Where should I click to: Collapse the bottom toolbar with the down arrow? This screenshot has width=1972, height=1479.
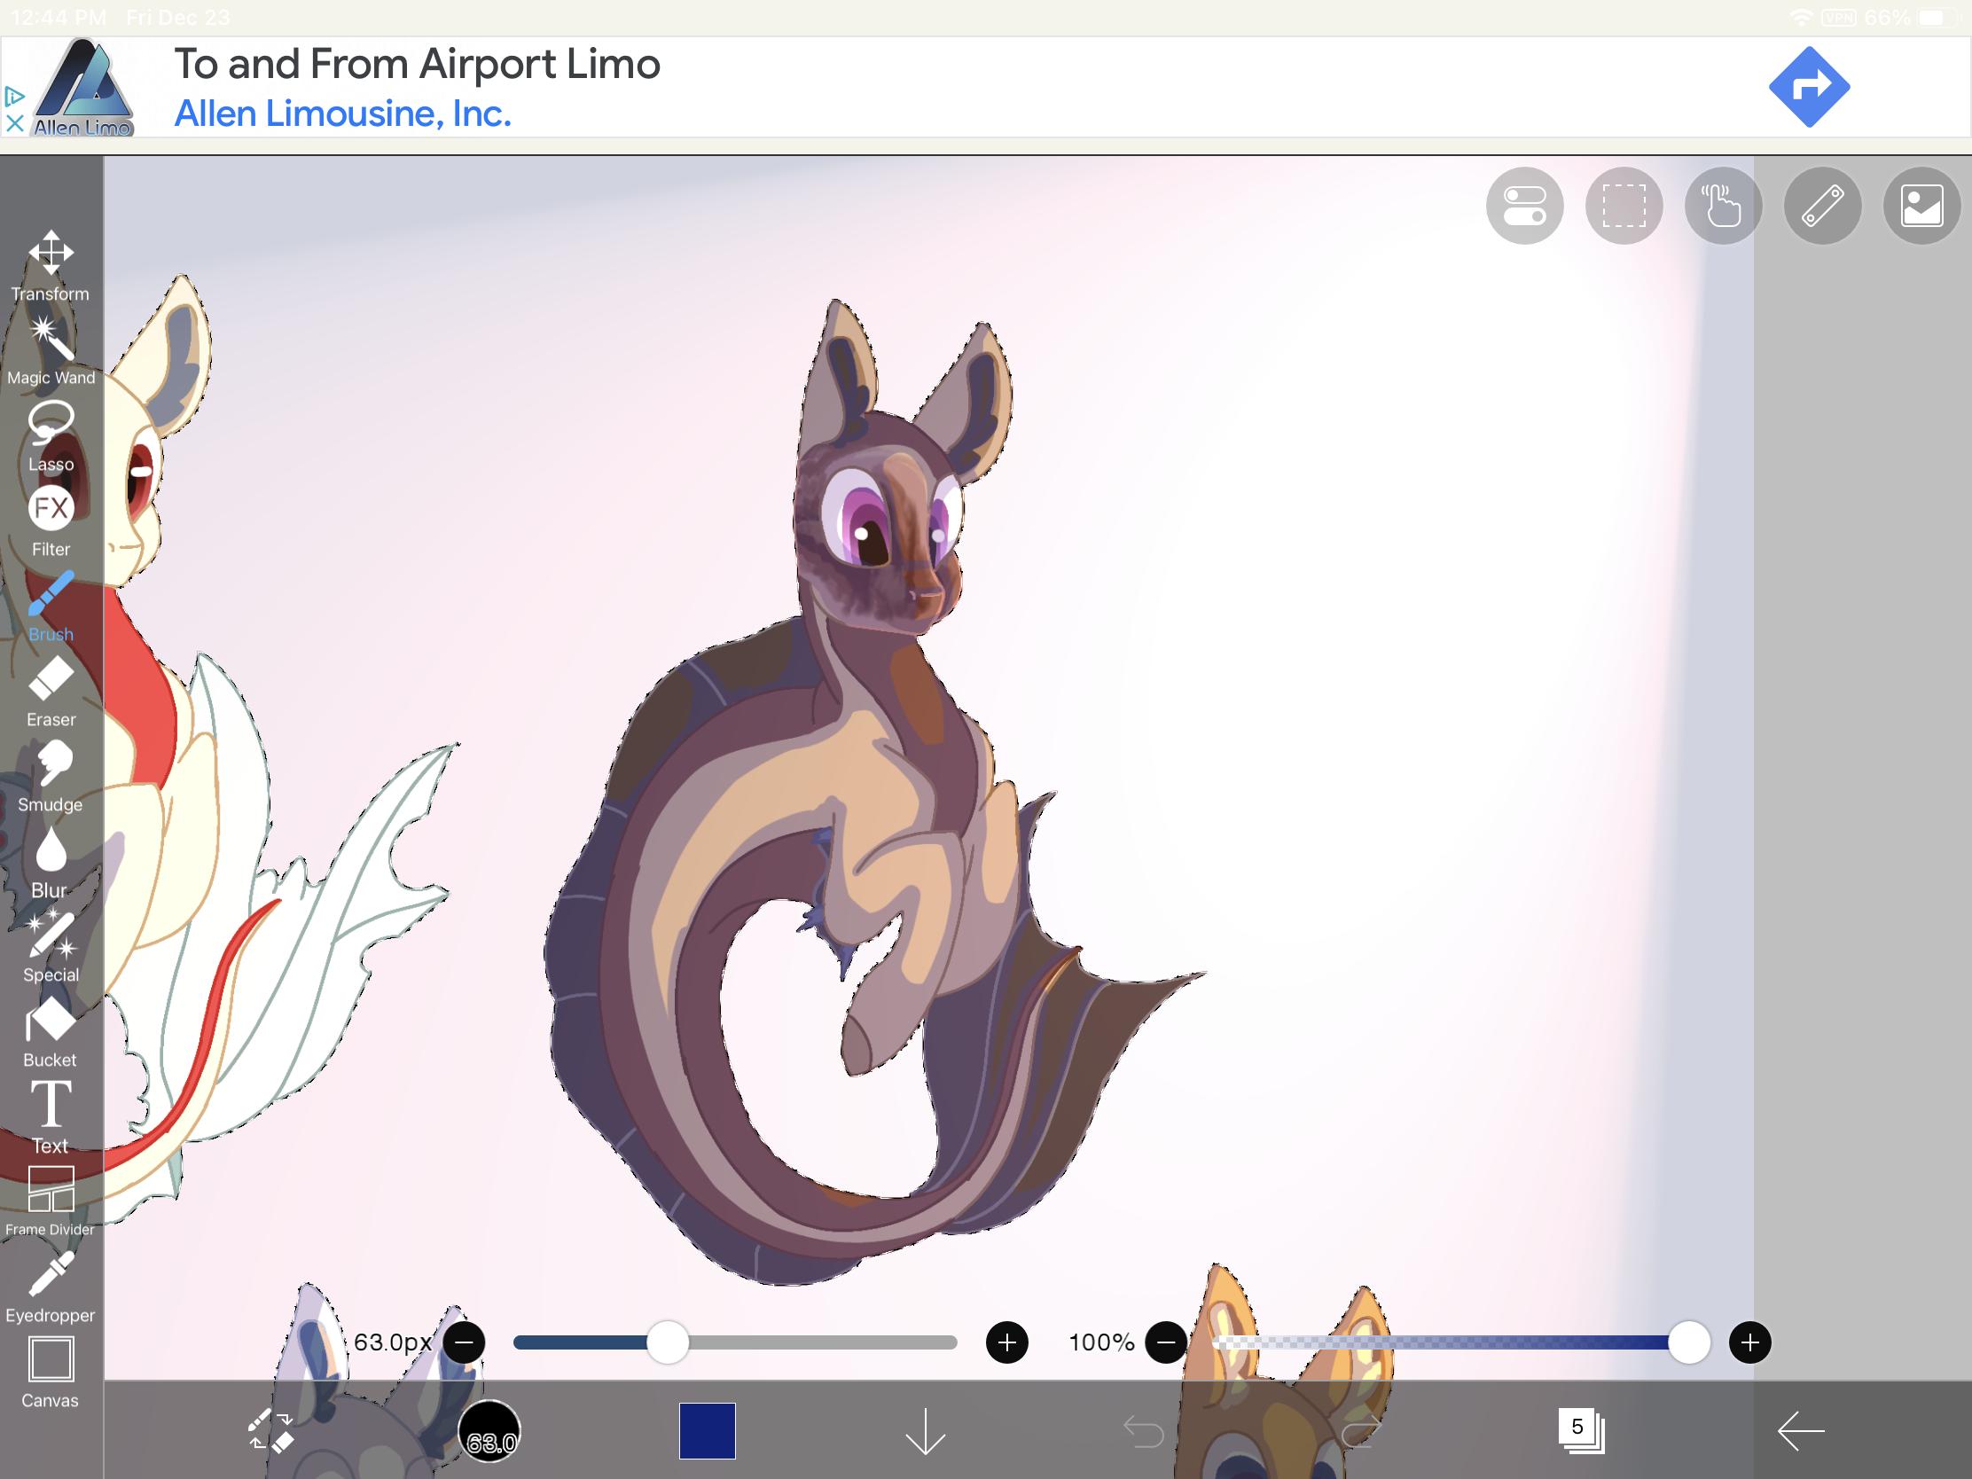tap(926, 1430)
